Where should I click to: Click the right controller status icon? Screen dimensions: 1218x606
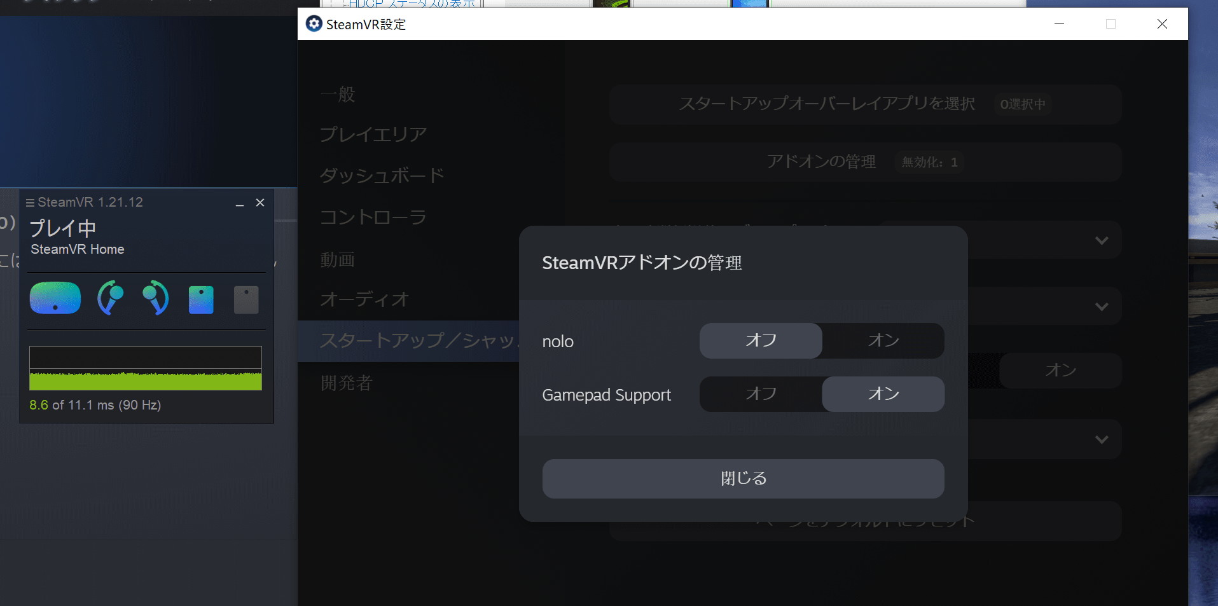[x=156, y=298]
